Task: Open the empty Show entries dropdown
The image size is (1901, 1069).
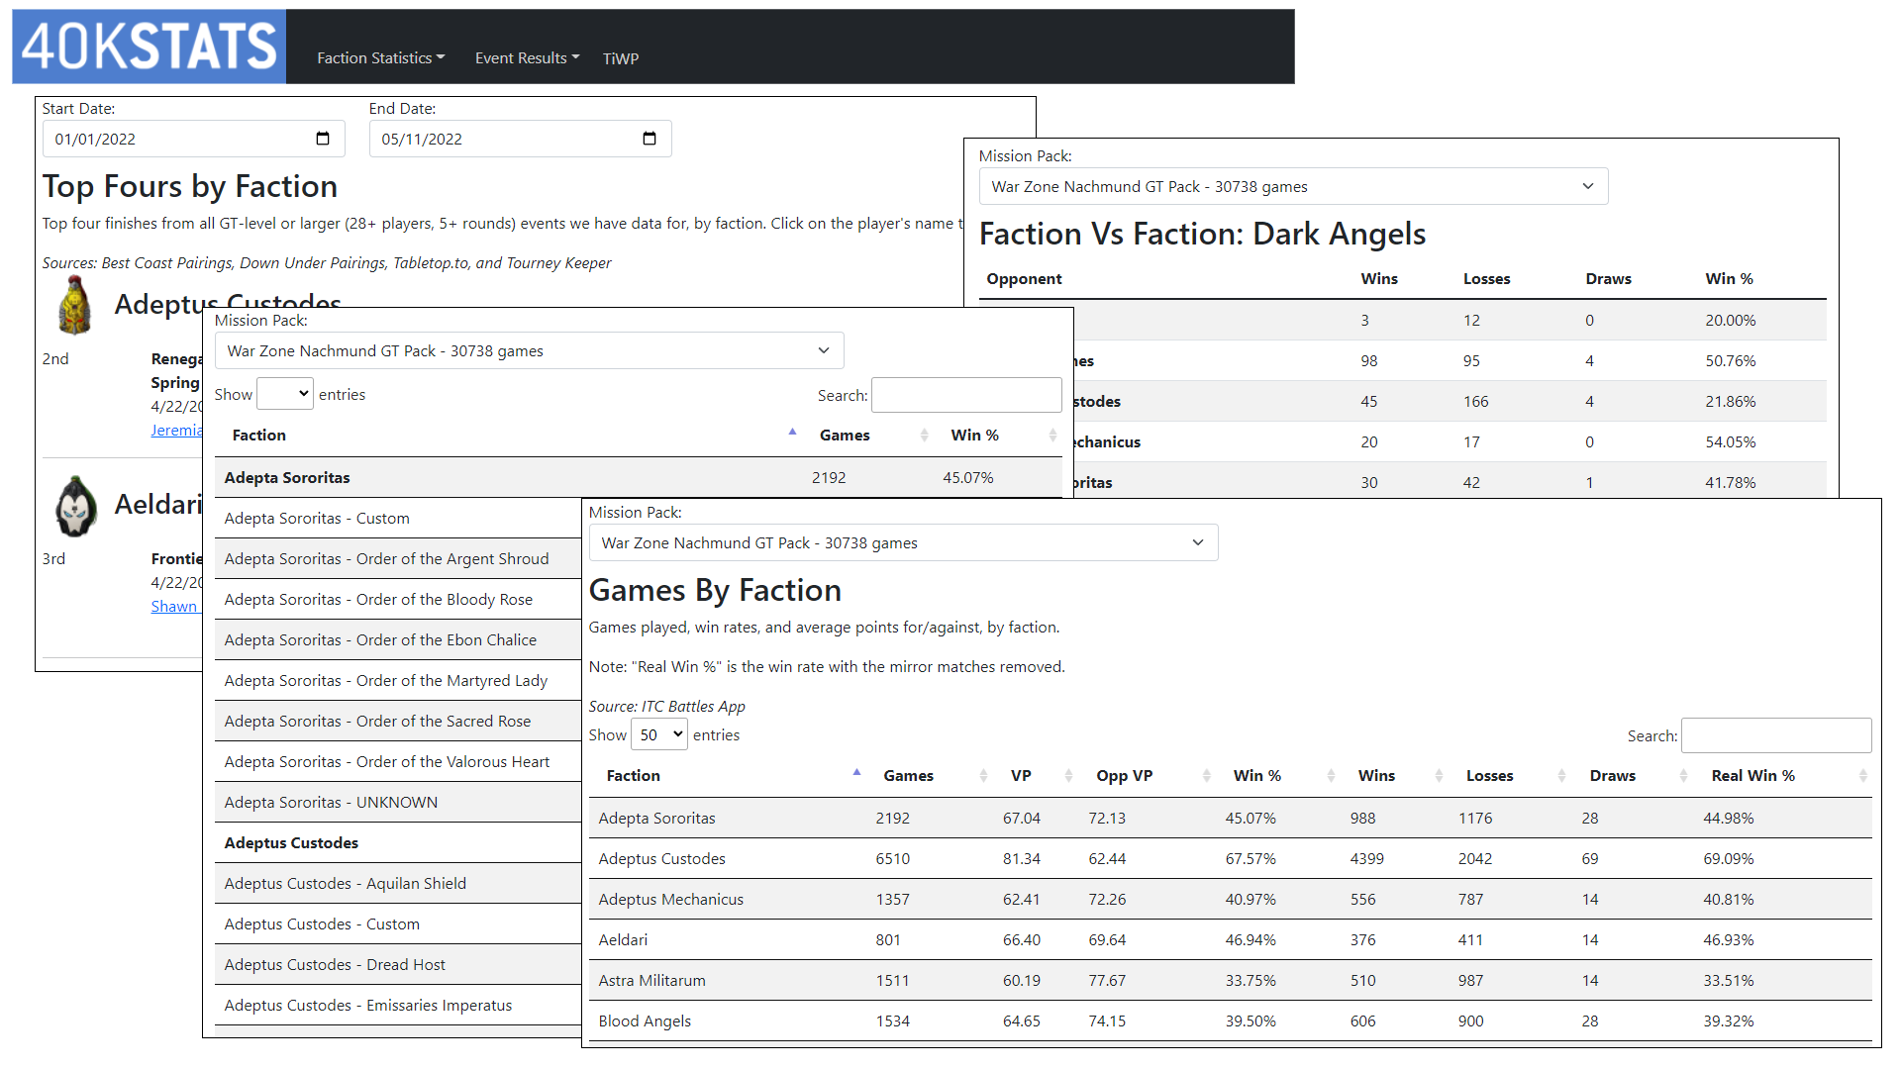Action: click(285, 394)
